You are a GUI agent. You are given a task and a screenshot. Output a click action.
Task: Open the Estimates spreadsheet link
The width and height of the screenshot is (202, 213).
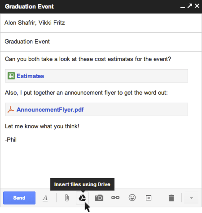coord(30,76)
